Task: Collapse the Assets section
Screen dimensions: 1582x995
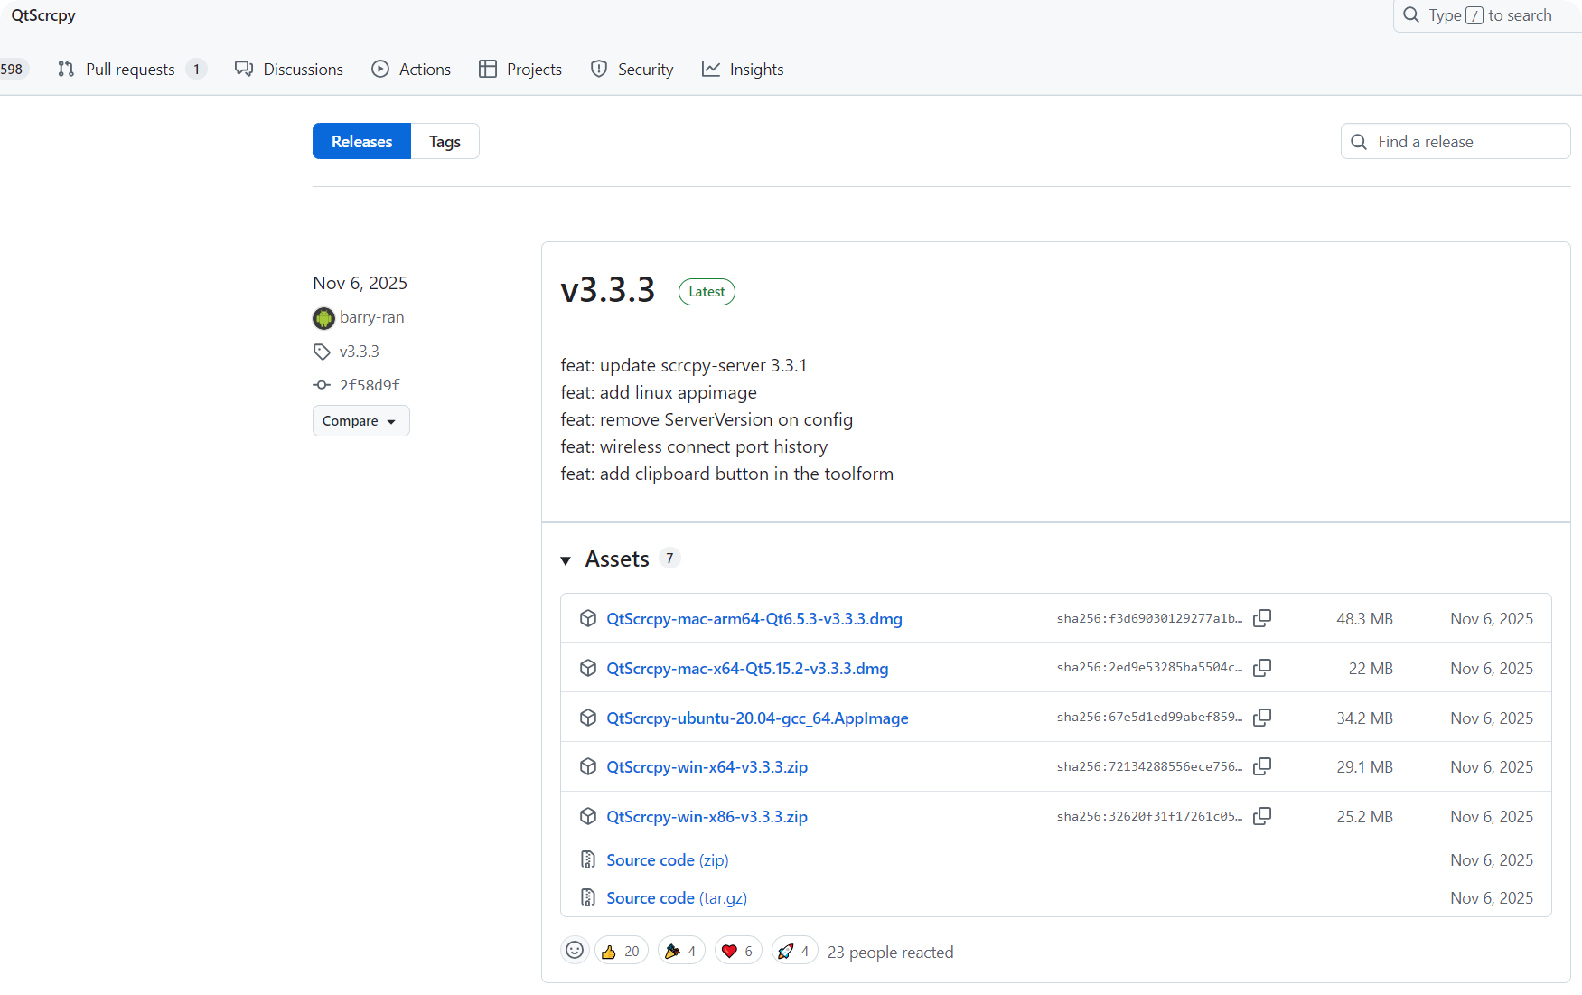Action: coord(566,560)
